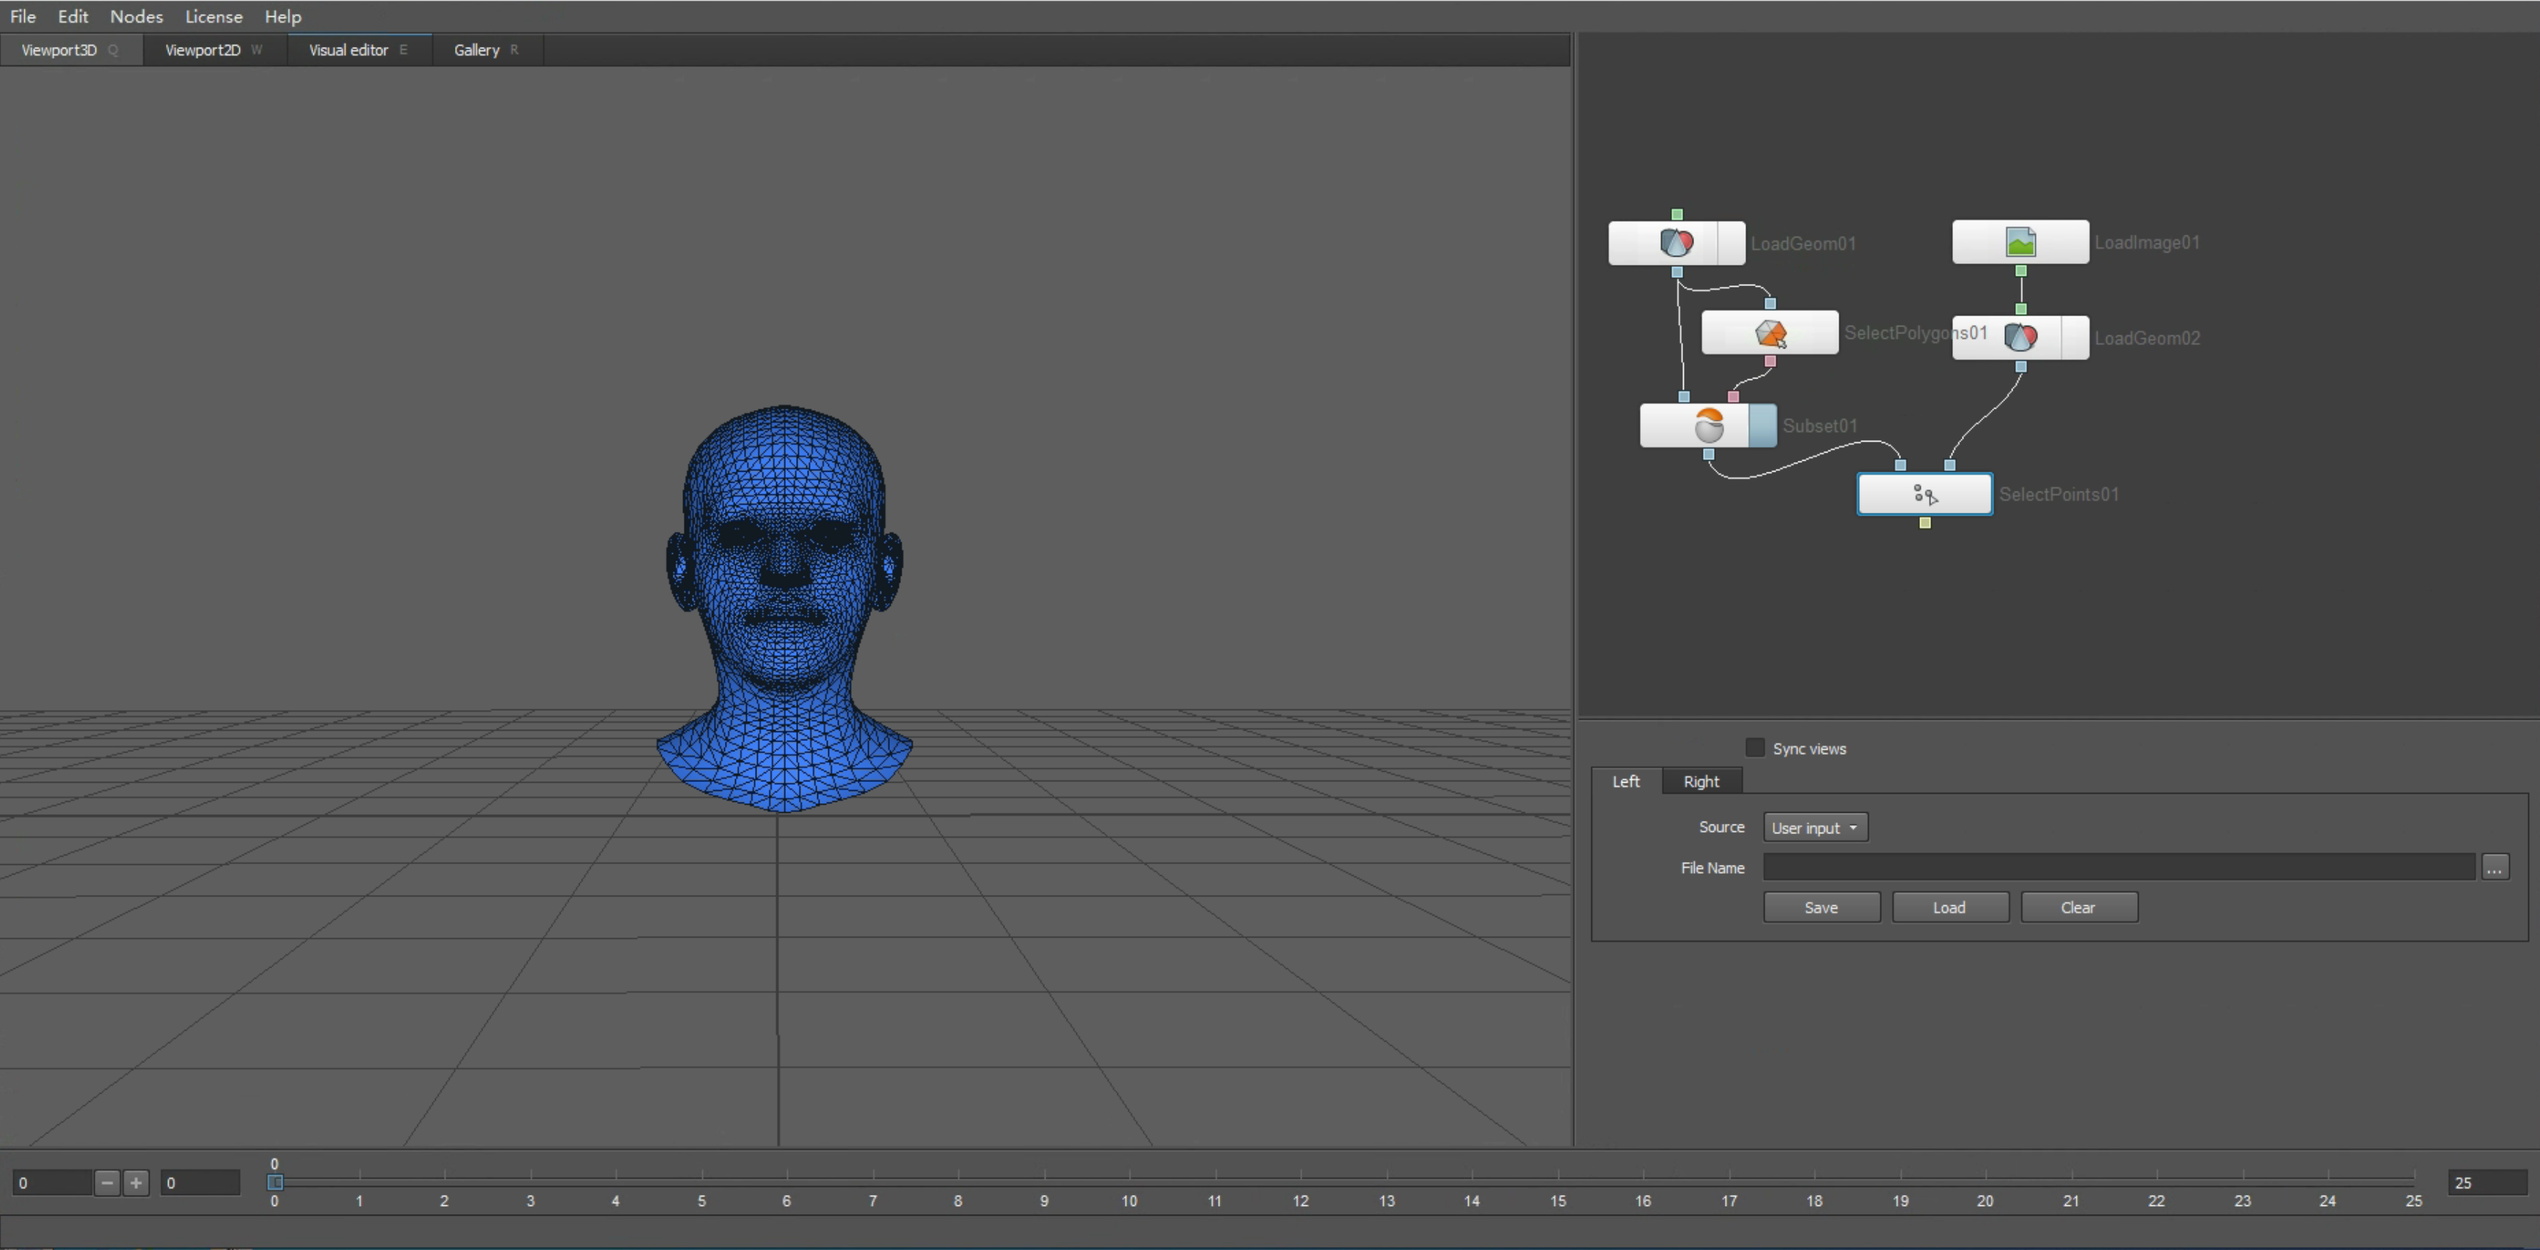Toggle the side flag on LoadGeom01 node
This screenshot has height=1250, width=2540.
(1731, 243)
